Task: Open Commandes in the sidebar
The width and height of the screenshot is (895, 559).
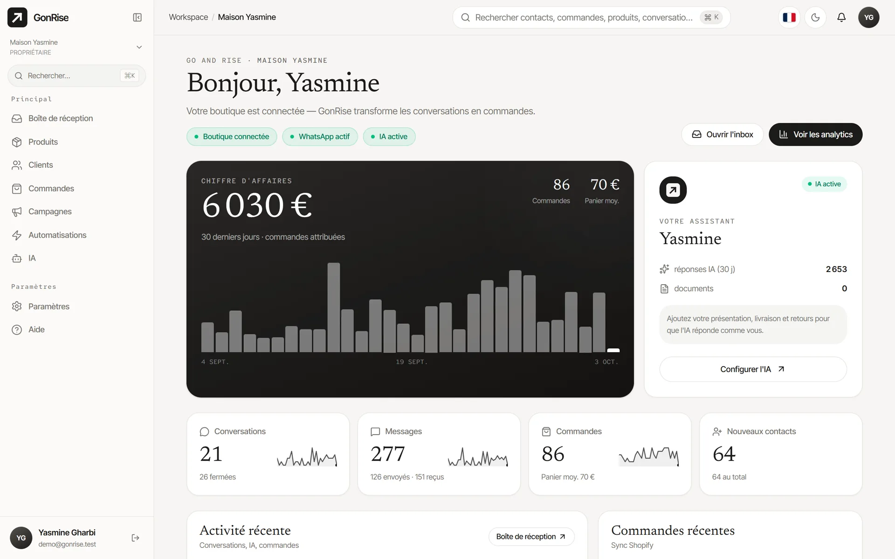Action: coord(76,189)
